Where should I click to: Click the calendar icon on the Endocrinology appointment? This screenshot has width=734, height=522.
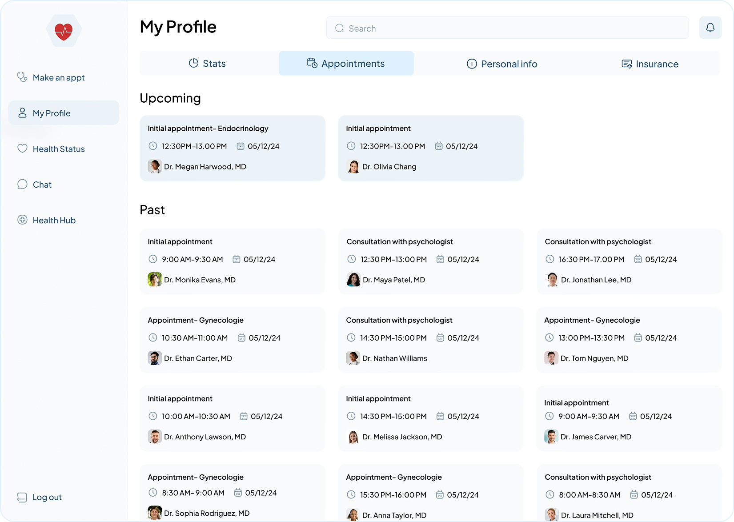pos(241,146)
